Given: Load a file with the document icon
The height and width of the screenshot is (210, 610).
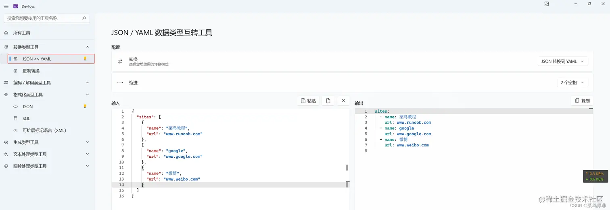Looking at the screenshot, I should 328,101.
